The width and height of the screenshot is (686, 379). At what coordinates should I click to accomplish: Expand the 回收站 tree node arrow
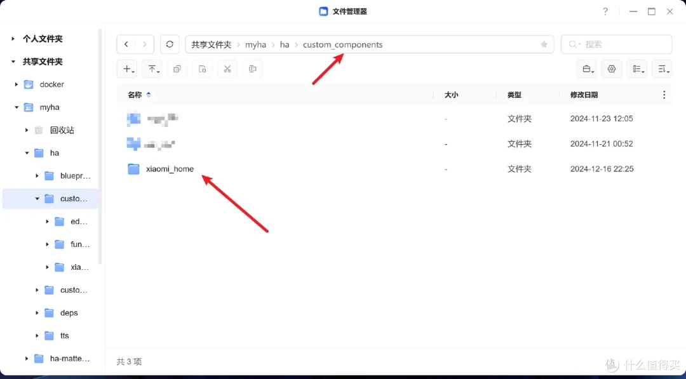[x=27, y=130]
